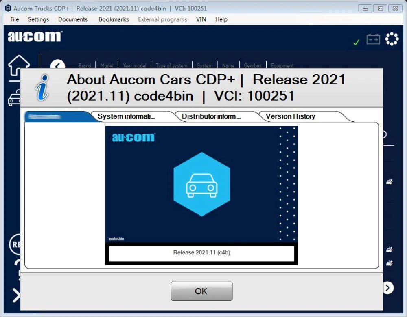The height and width of the screenshot is (317, 407).
Task: Click the dotted circle loading icon
Action: tap(392, 39)
